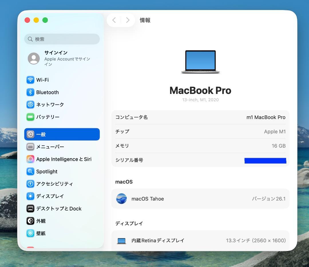Select the Bluetooth icon in the sidebar

(30, 92)
